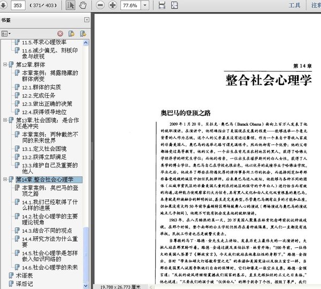The width and height of the screenshot is (321, 289).
Task: Open the zoom level dropdown arrow
Action: click(145, 5)
